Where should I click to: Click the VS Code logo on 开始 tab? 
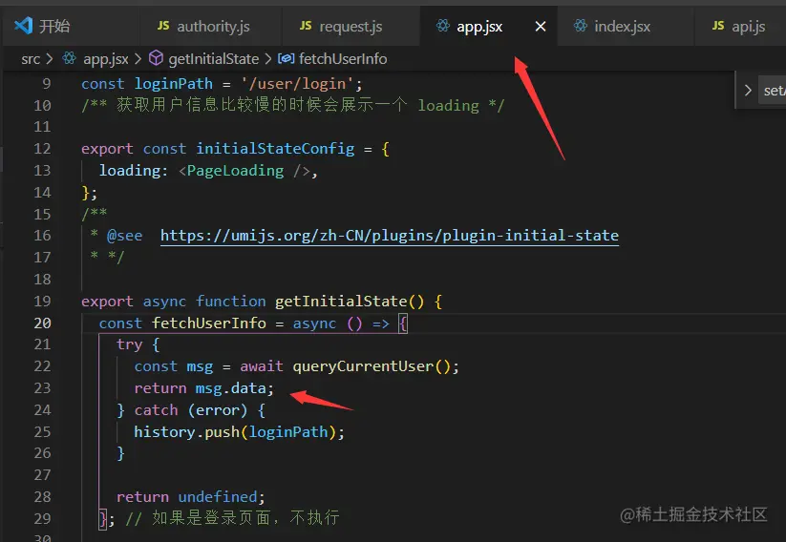click(x=24, y=26)
